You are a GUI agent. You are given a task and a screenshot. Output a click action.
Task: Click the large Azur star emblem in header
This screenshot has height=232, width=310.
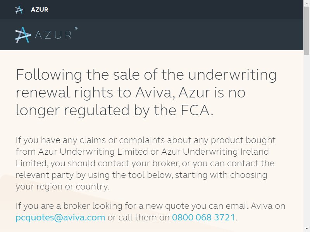[23, 35]
